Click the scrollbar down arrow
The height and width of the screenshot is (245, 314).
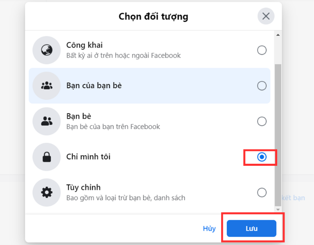[278, 209]
